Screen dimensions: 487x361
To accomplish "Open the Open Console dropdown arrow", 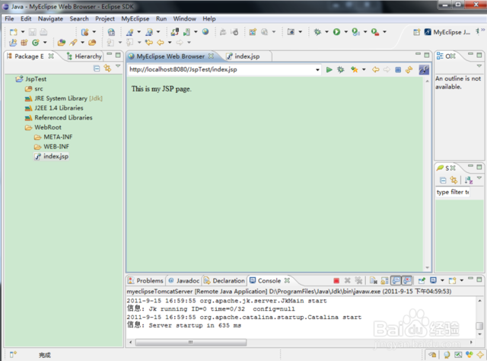I will (x=462, y=280).
